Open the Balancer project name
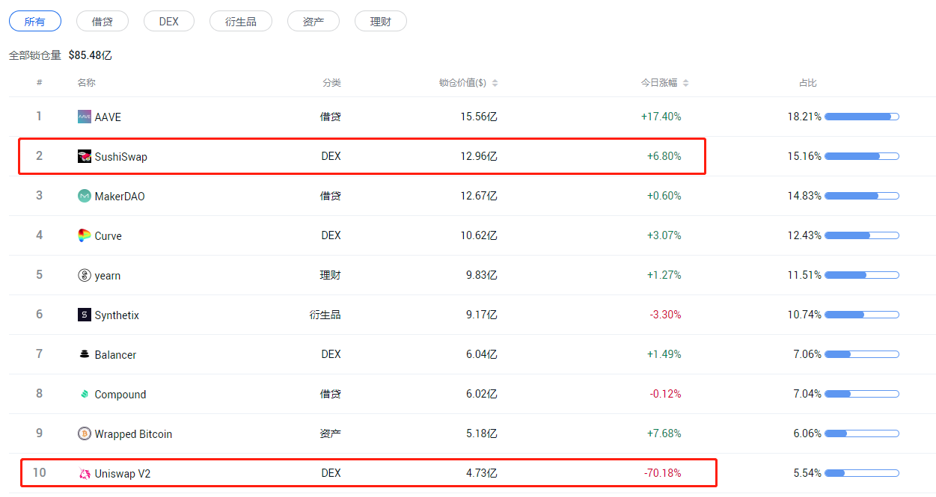936x497 pixels. tap(115, 355)
